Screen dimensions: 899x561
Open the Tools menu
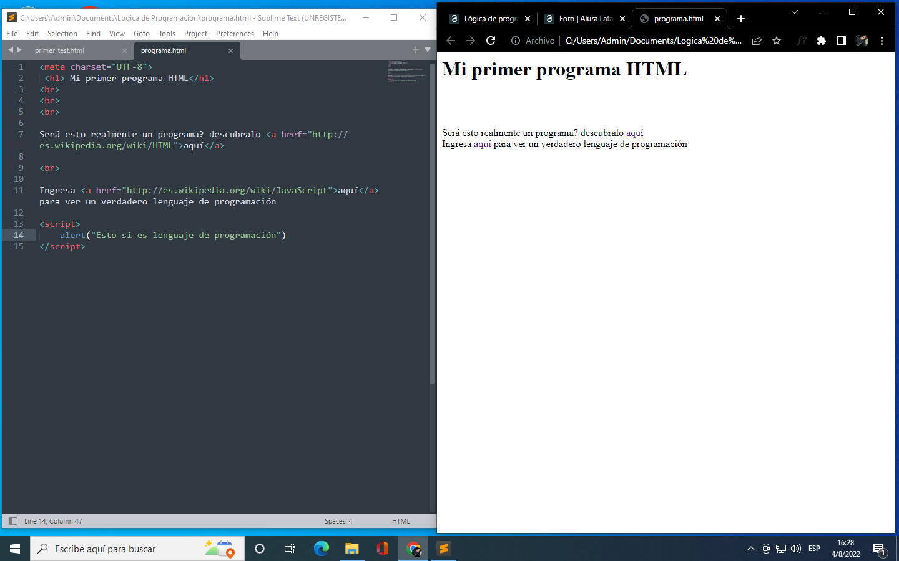coord(167,34)
